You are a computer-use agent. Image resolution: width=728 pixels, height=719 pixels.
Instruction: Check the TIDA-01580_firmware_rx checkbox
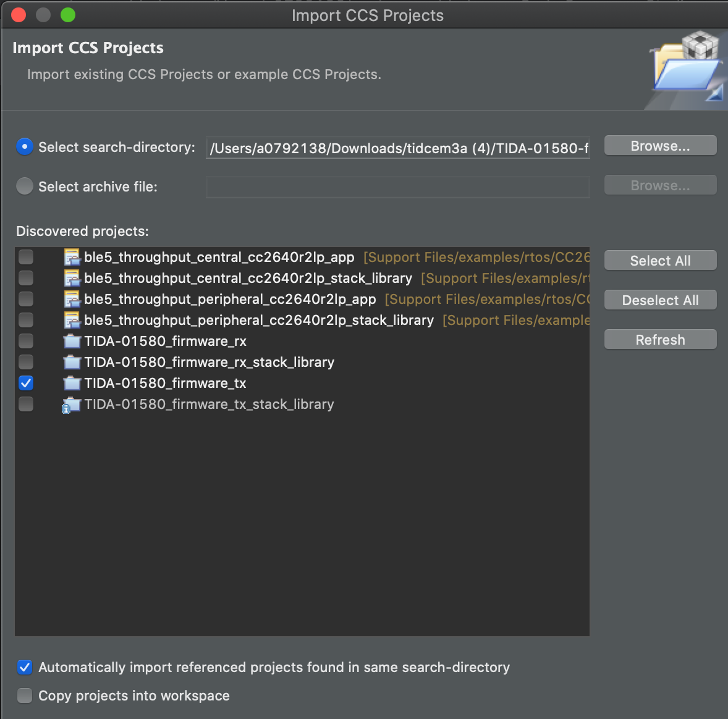(26, 341)
